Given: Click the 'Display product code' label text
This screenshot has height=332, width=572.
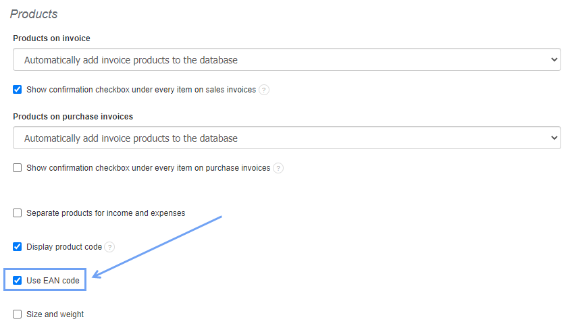Looking at the screenshot, I should 64,247.
